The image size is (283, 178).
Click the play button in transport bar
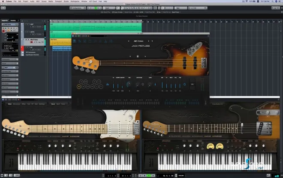(149, 175)
